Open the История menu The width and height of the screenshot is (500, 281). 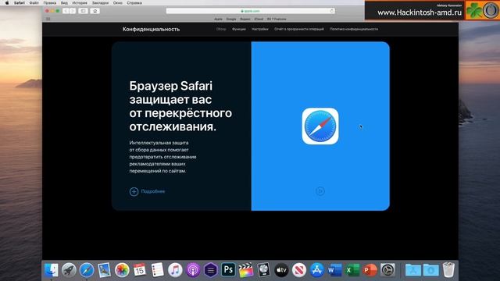click(80, 3)
